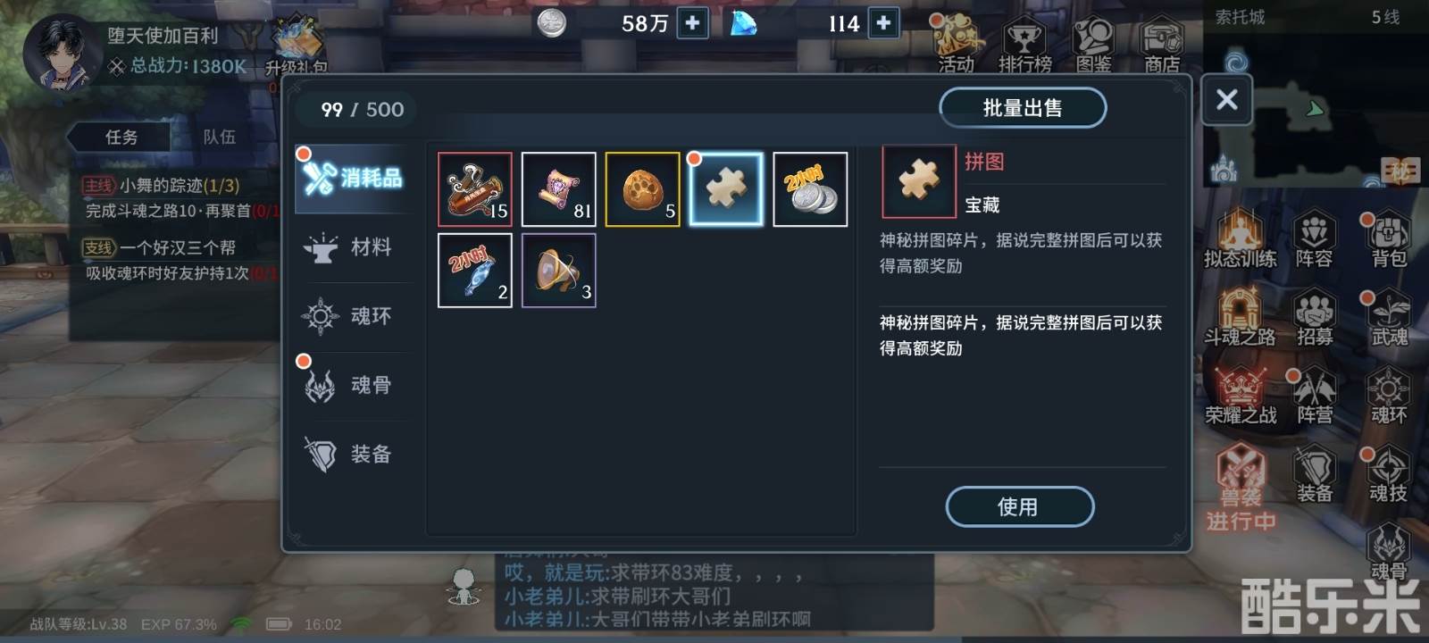The image size is (1429, 643).
Task: Switch to the 材料 materials category
Action: (x=350, y=247)
